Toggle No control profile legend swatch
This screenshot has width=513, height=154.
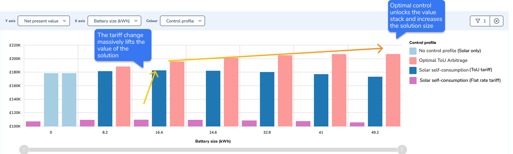413,51
